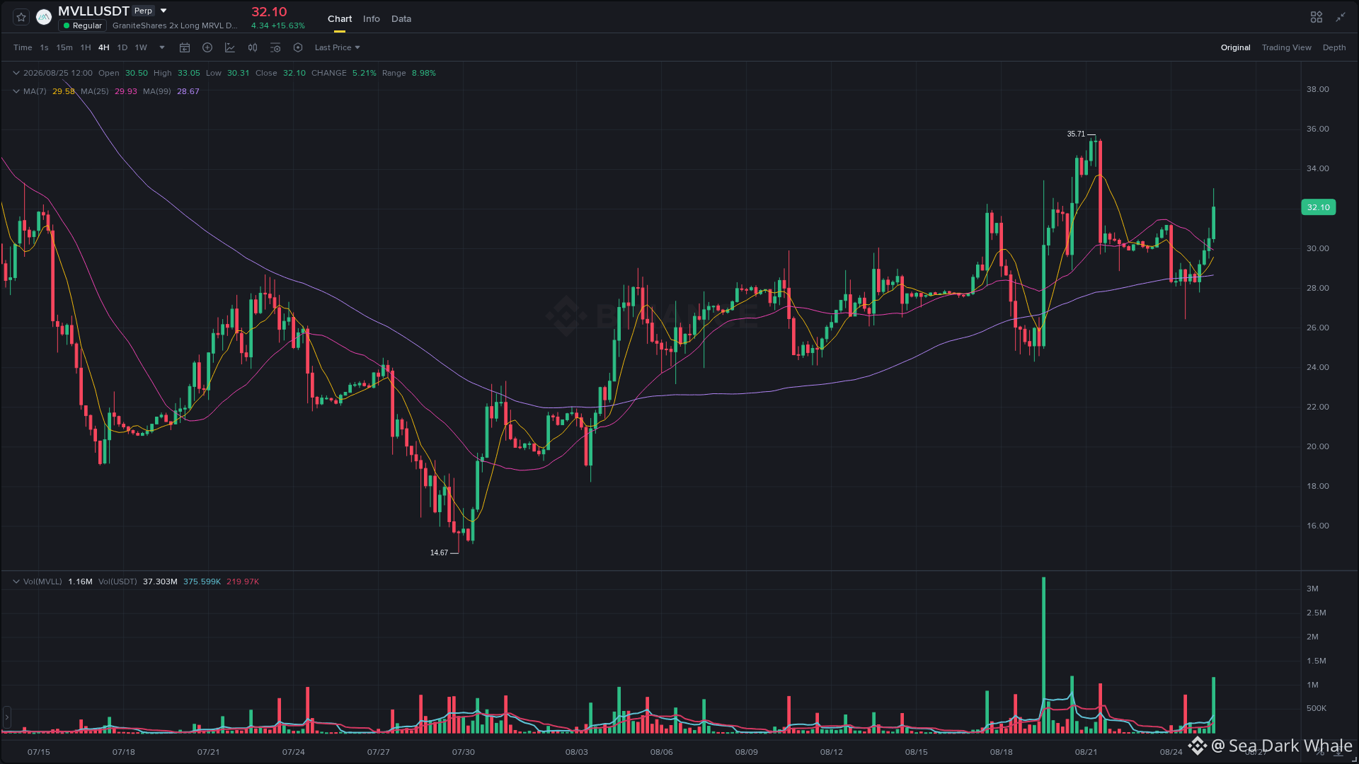The width and height of the screenshot is (1359, 764).
Task: Click the MVLL token logo
Action: (x=44, y=17)
